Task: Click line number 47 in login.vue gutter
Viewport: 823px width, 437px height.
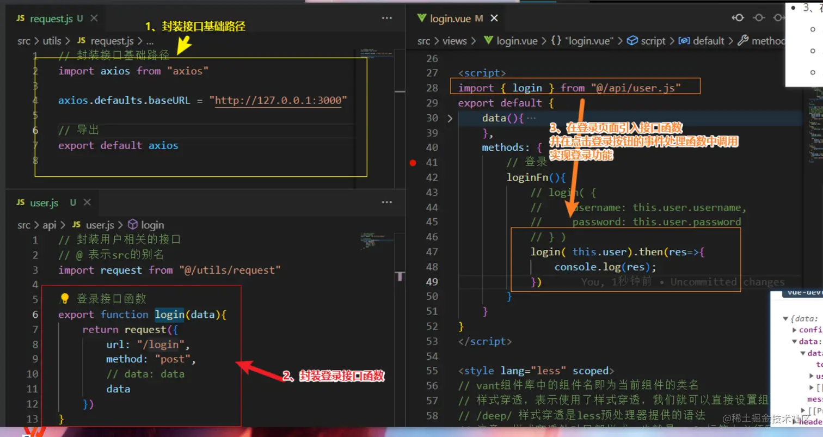Action: point(431,252)
